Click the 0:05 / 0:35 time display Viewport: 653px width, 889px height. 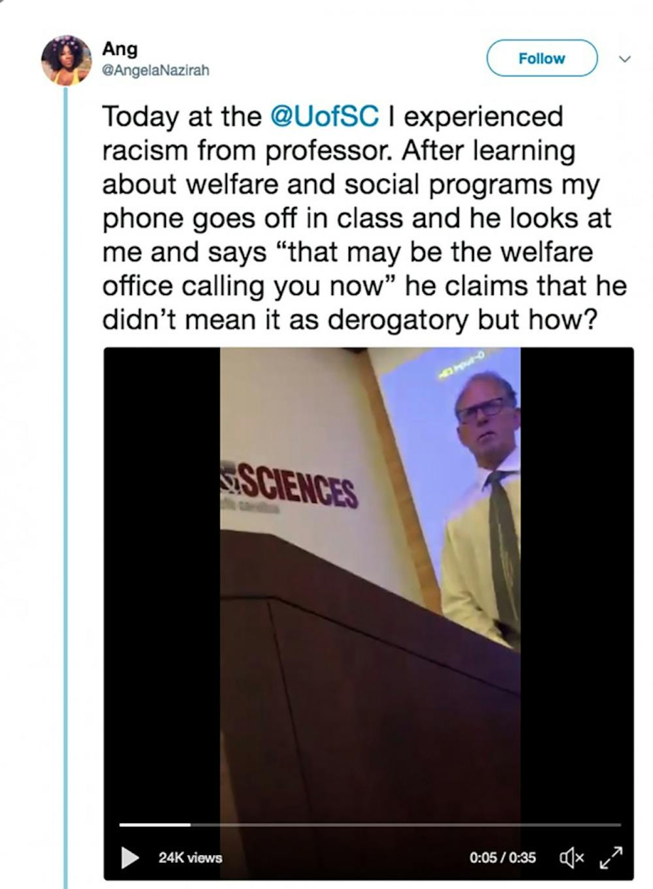502,857
